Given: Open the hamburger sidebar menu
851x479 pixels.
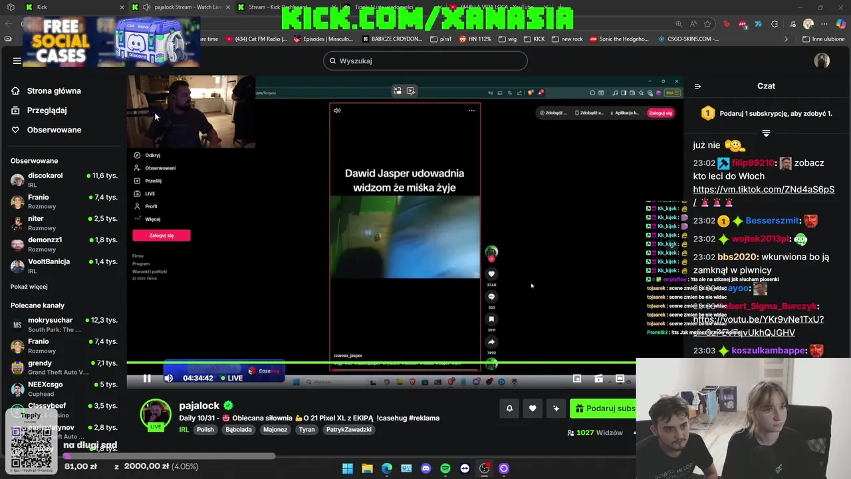Looking at the screenshot, I should coord(17,61).
